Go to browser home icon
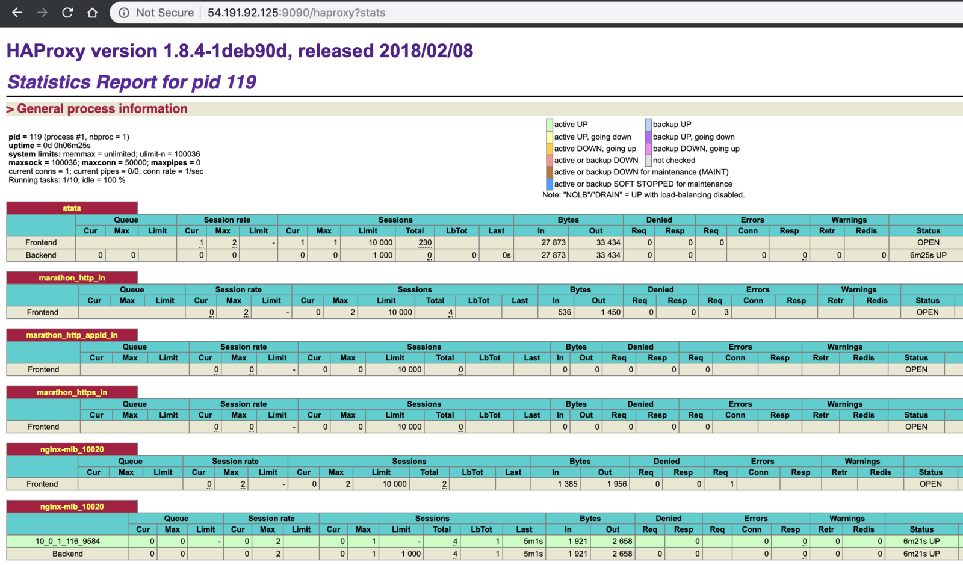963x565 pixels. [92, 13]
